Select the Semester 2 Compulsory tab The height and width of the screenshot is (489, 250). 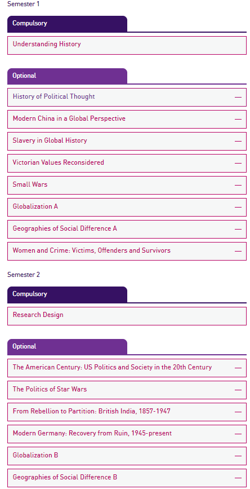click(67, 295)
